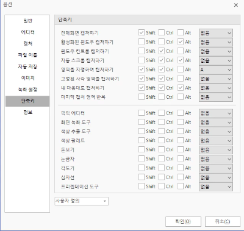Image resolution: width=244 pixels, height=231 pixels.
Task: Open key dropdown for 화면 녹화 도구
Action: [216, 123]
